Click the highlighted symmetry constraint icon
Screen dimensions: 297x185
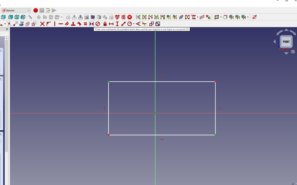pyautogui.click(x=91, y=24)
